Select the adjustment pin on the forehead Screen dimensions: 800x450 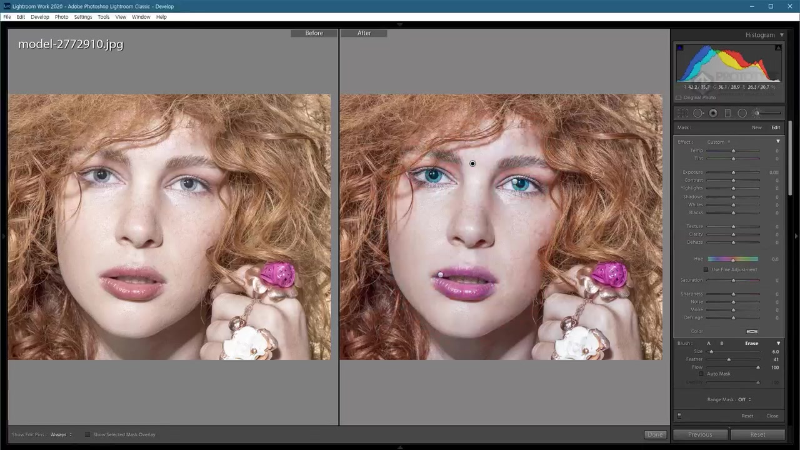coord(472,164)
